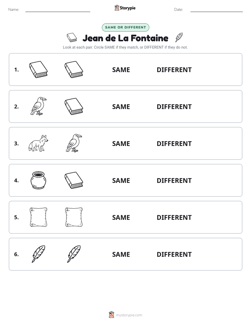The image size is (251, 325).
Task: Click the right feather quill in row 6
Action: [74, 254]
